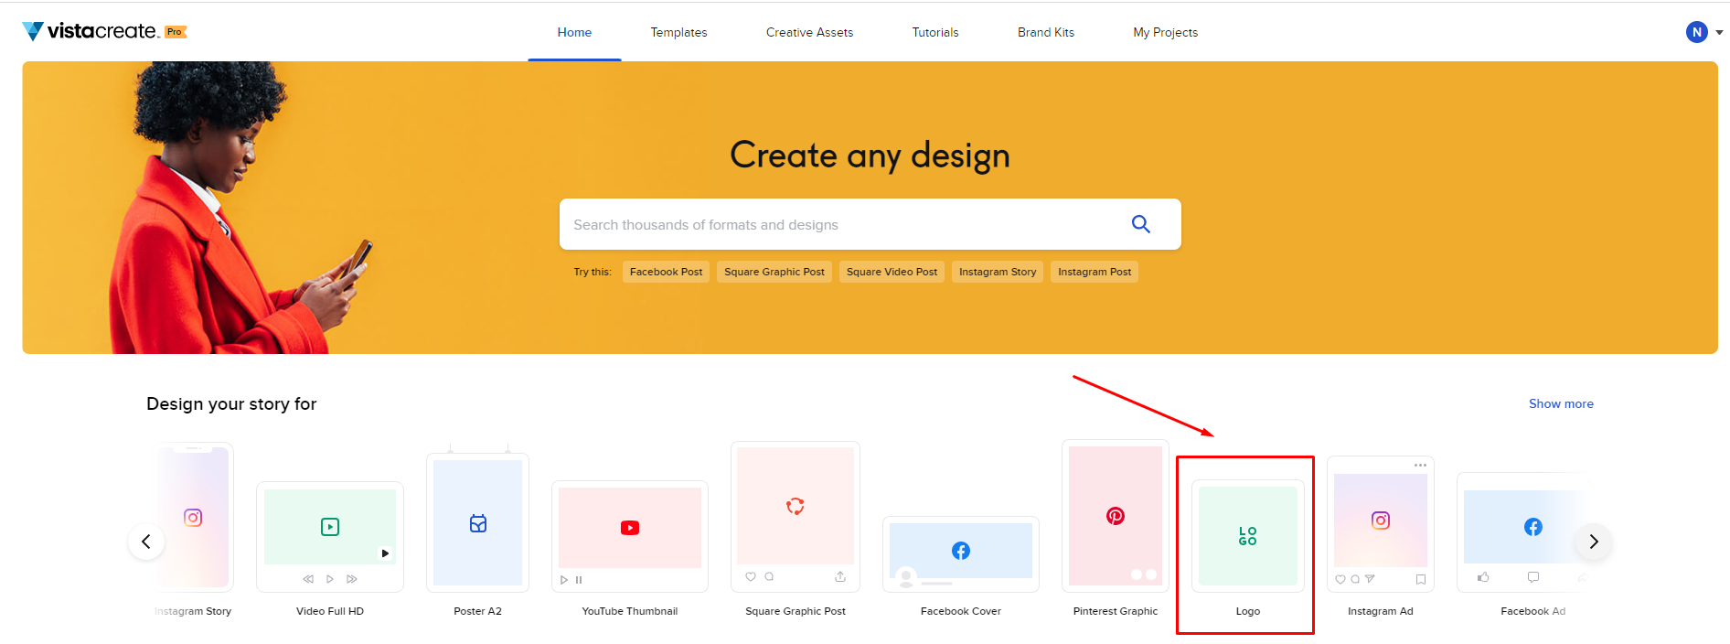
Task: Click the Poster A2 calendar icon
Action: click(478, 523)
